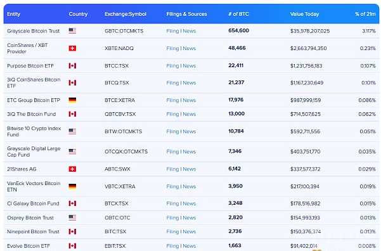Click the Canada flag beside Purpose Bitcoin ETF
This screenshot has width=381, height=251.
click(72, 66)
